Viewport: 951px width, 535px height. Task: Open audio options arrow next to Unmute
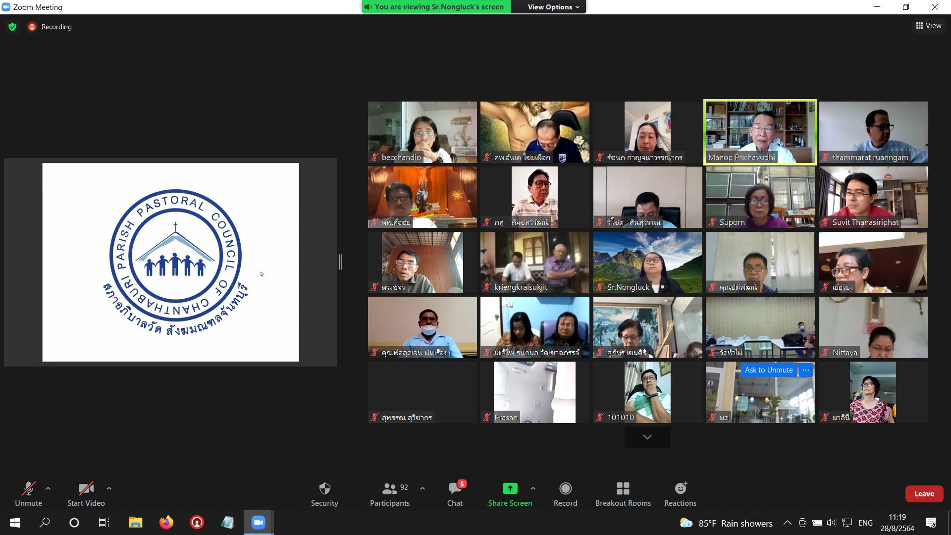48,488
